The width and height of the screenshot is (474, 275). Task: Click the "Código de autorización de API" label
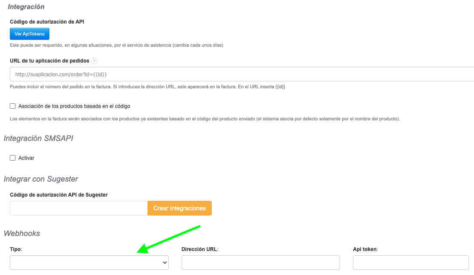pyautogui.click(x=47, y=21)
